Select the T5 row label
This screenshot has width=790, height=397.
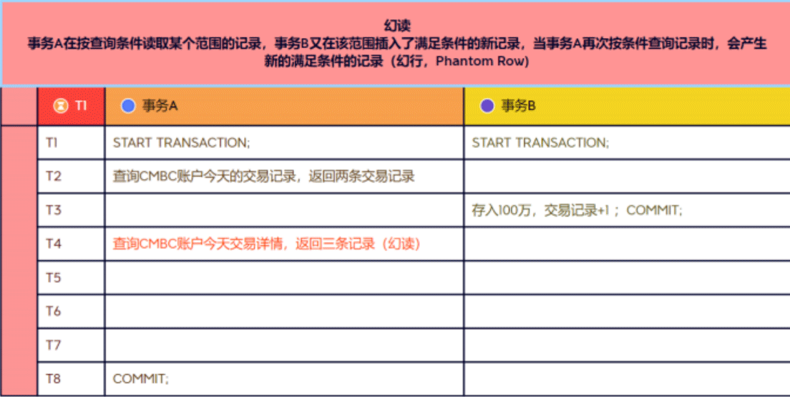point(53,278)
